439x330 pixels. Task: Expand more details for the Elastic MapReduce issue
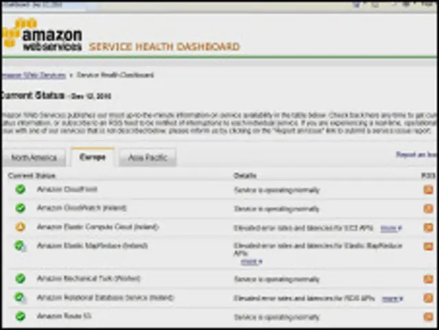(252, 261)
